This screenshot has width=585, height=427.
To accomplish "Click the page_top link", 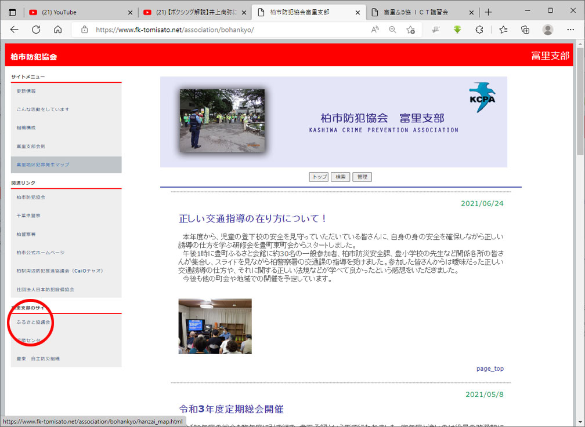I will pos(490,368).
